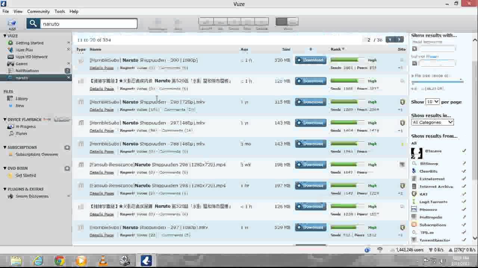Sort results by Age column header
Screen dimensions: 478x268
click(245, 49)
